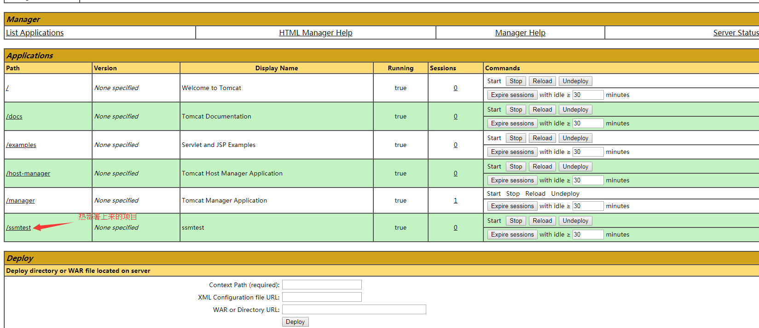This screenshot has width=759, height=328.
Task: Edit idle minutes field for /examples
Action: [588, 152]
